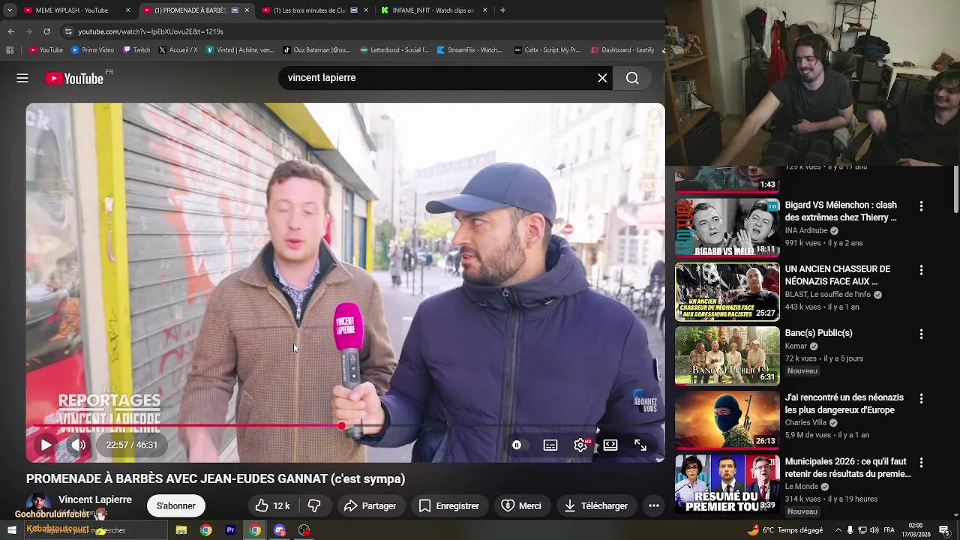Viewport: 960px width, 540px height.
Task: Open the Vinted bookmark
Action: (x=241, y=50)
